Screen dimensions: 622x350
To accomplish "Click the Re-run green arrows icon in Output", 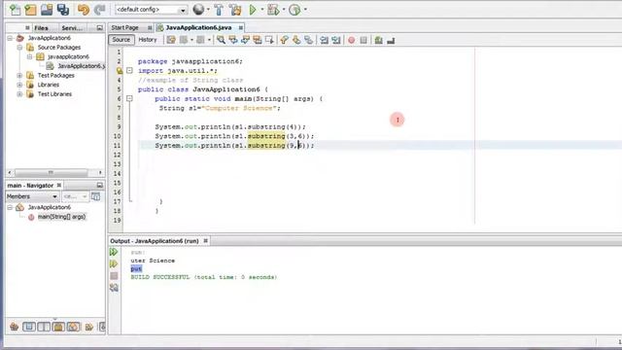I will point(114,252).
